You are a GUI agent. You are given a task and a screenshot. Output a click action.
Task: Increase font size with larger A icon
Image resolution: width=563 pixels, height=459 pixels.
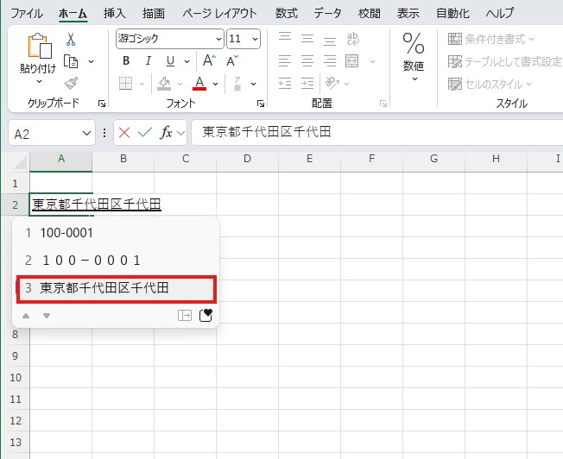tap(209, 60)
